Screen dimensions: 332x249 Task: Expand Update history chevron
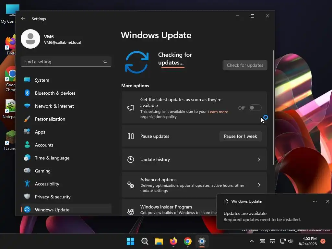coord(259,160)
